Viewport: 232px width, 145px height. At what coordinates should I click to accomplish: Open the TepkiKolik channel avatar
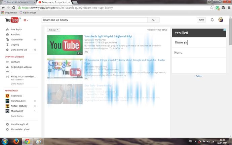[7, 96]
